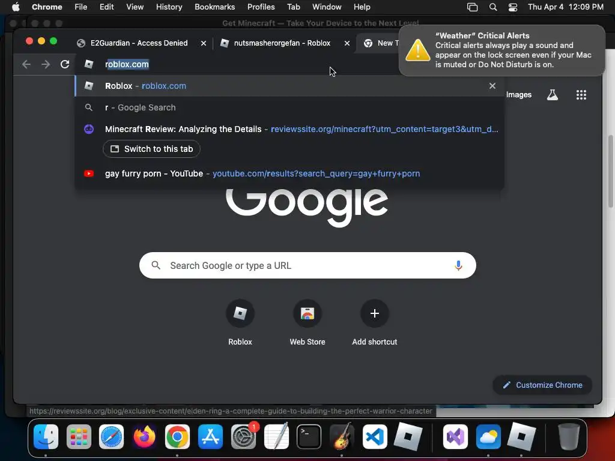Open Launchpad from the Dock
Screen dimensions: 615x461
79,436
